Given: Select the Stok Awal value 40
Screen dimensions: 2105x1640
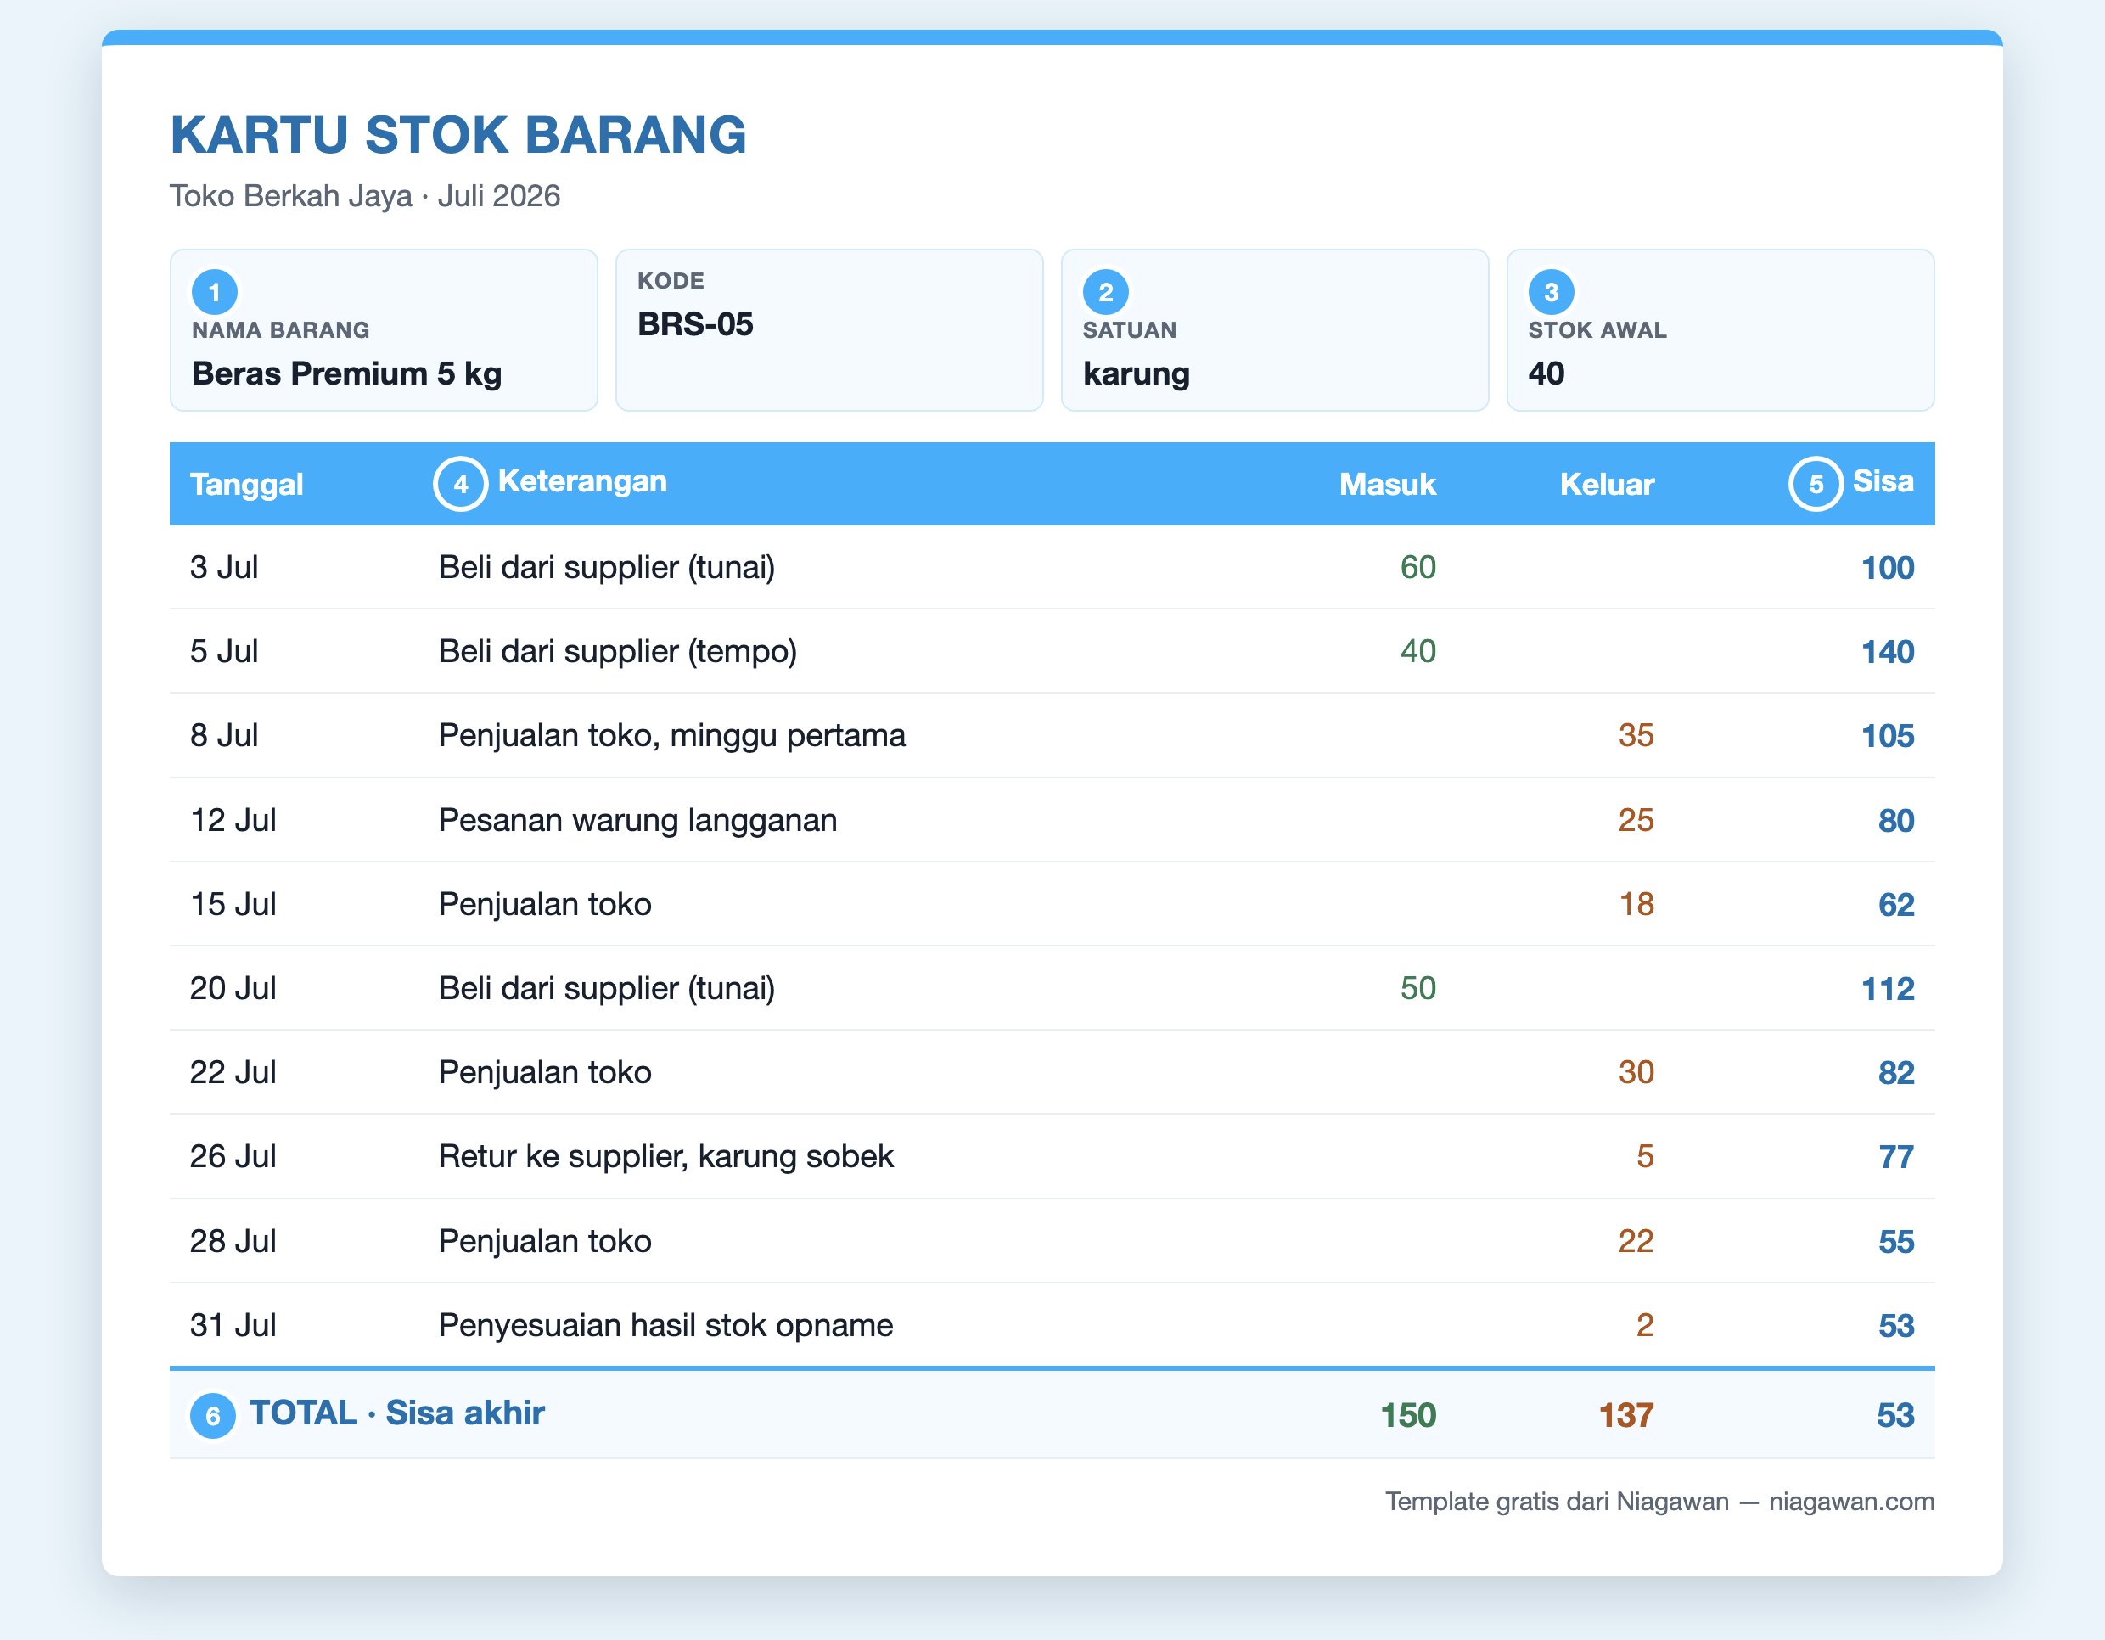Looking at the screenshot, I should click(x=1546, y=373).
